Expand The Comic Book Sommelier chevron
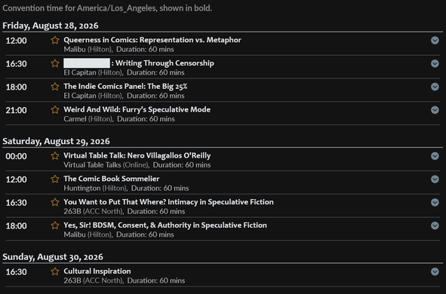The height and width of the screenshot is (294, 446). coord(435,179)
